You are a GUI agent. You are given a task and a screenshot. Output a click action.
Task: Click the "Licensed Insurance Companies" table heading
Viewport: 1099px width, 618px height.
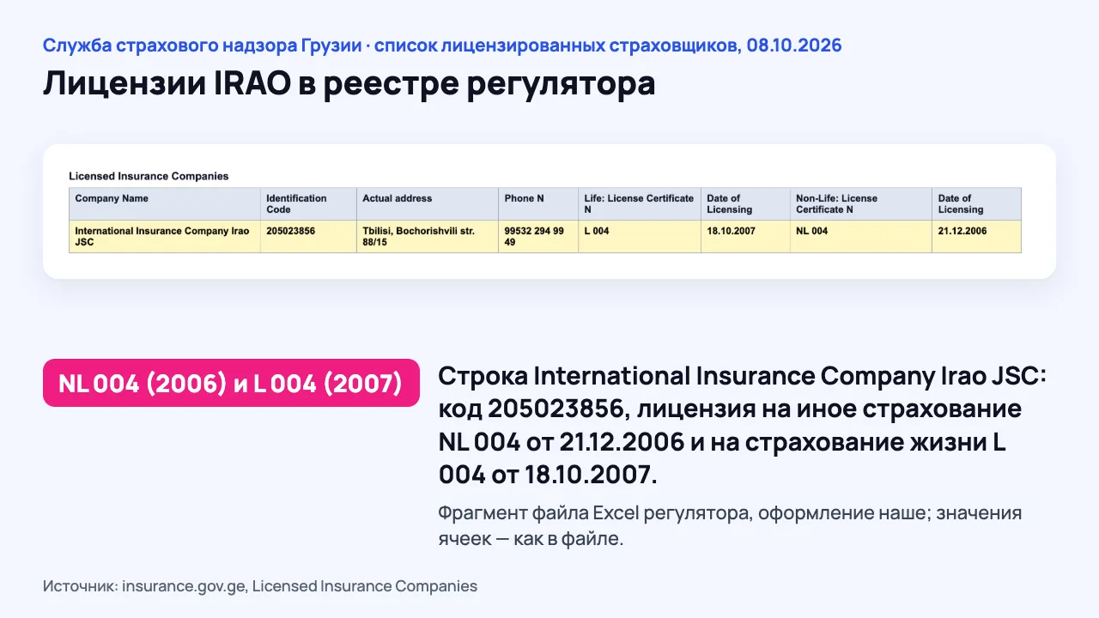coord(149,176)
